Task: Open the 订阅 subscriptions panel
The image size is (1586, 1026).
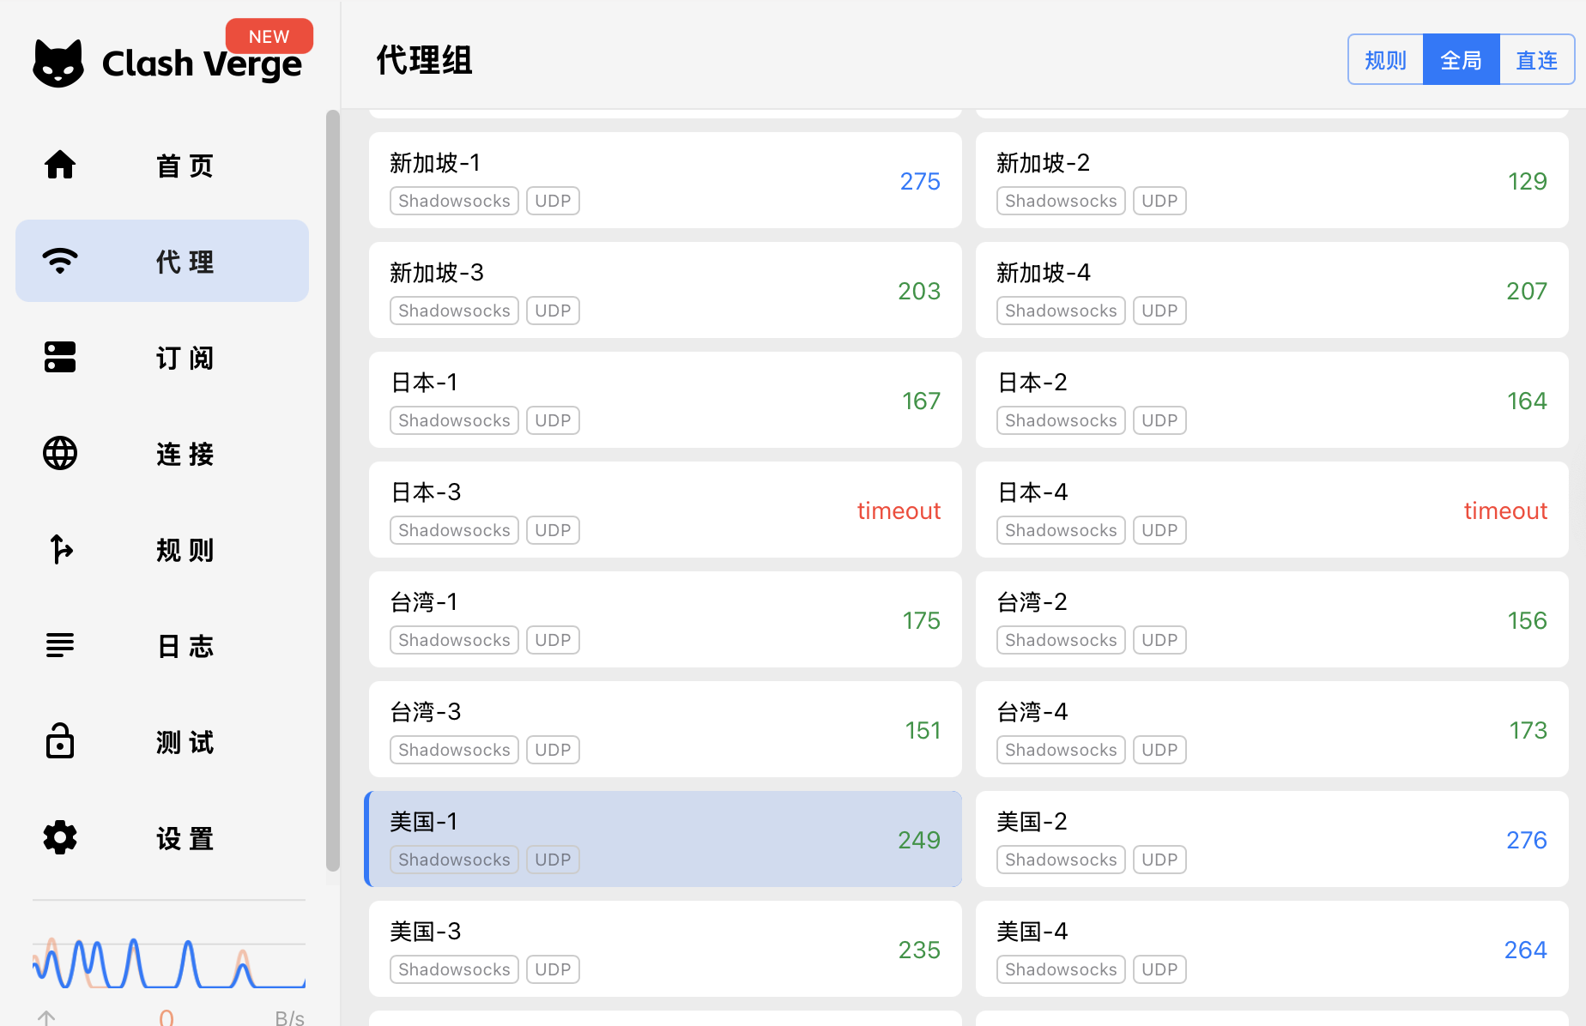Action: pos(161,357)
